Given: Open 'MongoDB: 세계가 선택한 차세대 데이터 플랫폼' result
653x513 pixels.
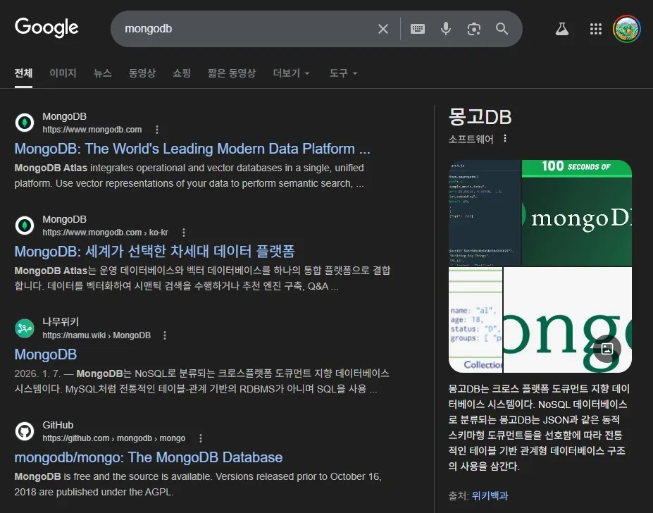Looking at the screenshot, I should tap(154, 252).
